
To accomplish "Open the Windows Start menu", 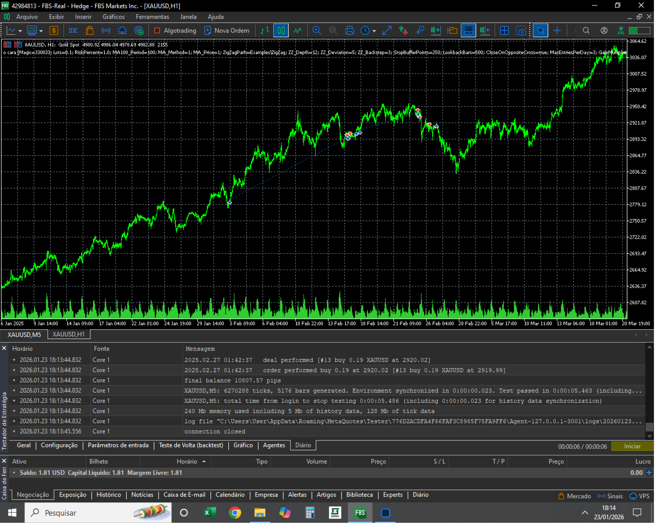I will [12, 513].
